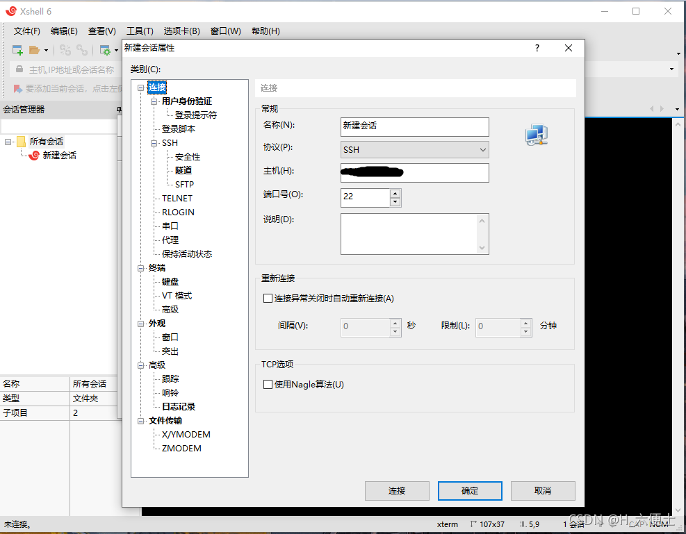Collapse 所有会话 in session manager
686x534 pixels.
(x=8, y=142)
